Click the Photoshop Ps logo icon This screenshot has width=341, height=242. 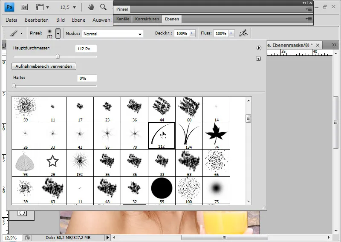pyautogui.click(x=9, y=7)
